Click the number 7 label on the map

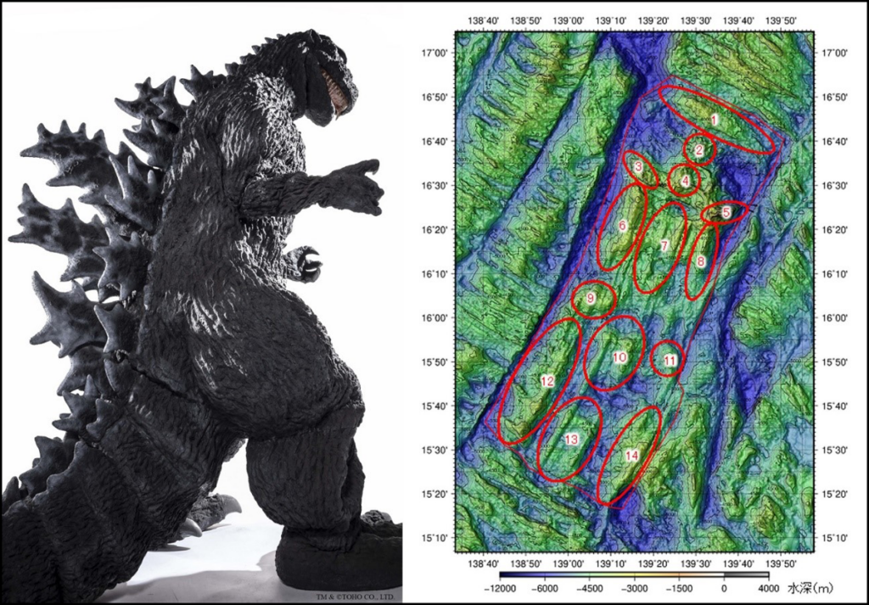664,246
